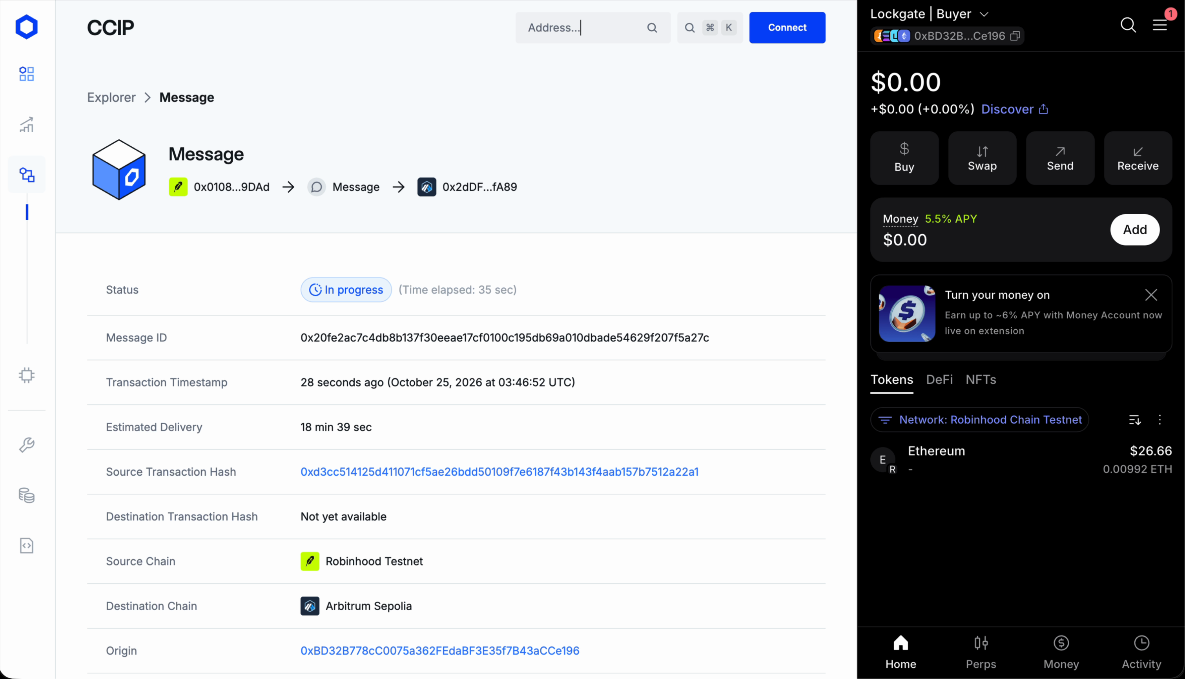Open the code file sidebar icon
1185x679 pixels.
pyautogui.click(x=27, y=546)
